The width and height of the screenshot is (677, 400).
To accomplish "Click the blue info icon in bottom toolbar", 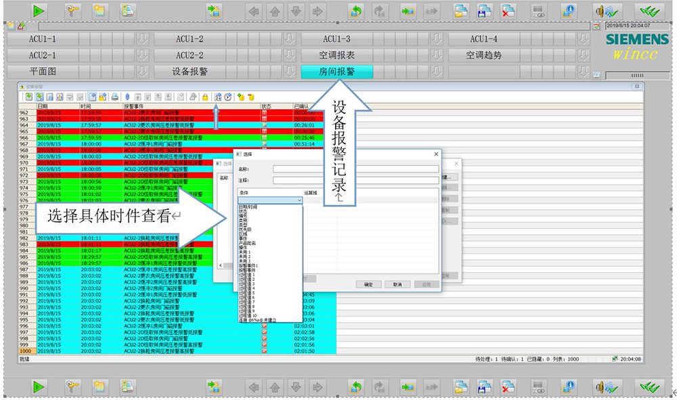I will [569, 386].
